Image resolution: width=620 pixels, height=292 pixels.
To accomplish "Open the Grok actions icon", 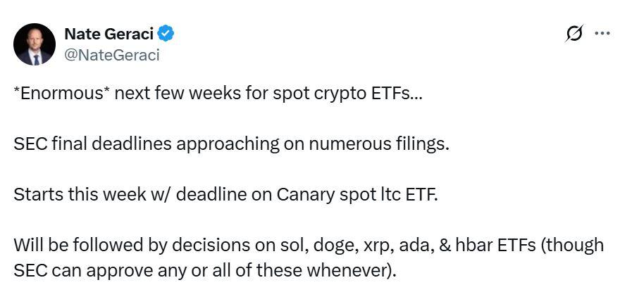I will [x=574, y=33].
